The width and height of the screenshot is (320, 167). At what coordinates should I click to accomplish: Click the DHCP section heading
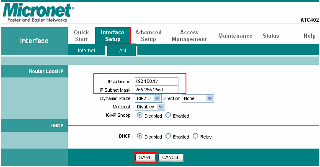click(57, 126)
